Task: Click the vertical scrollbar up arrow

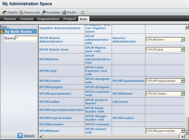Action: tap(187, 27)
